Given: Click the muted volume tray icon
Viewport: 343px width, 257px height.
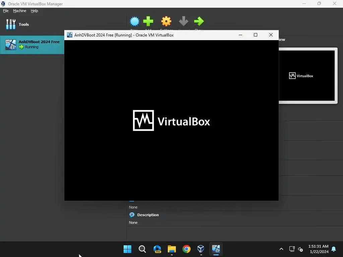Looking at the screenshot, I should point(300,249).
